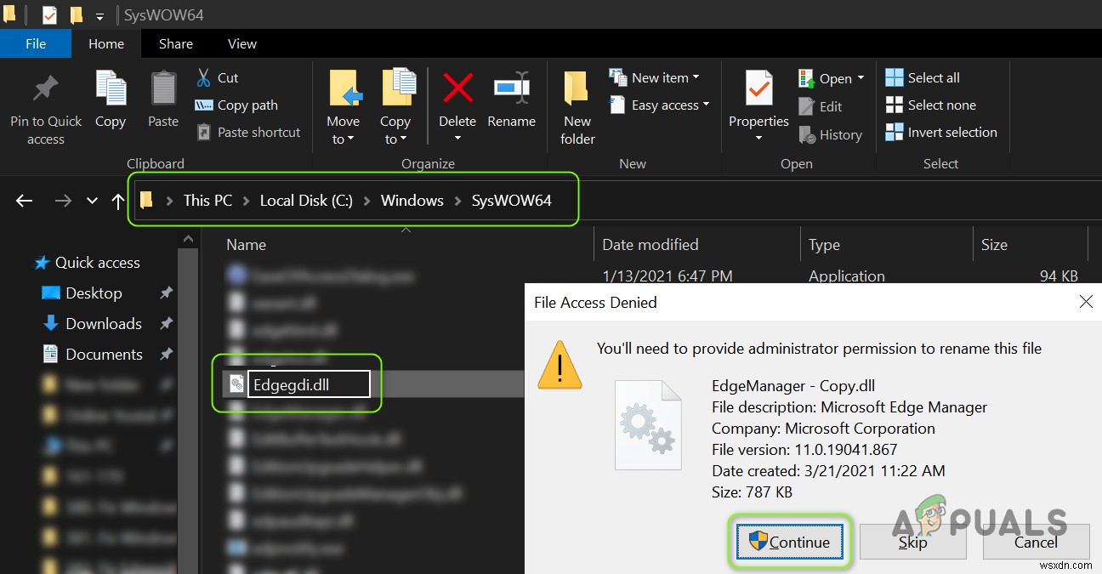Image resolution: width=1102 pixels, height=574 pixels.
Task: Open the File menu tab
Action: 36,44
